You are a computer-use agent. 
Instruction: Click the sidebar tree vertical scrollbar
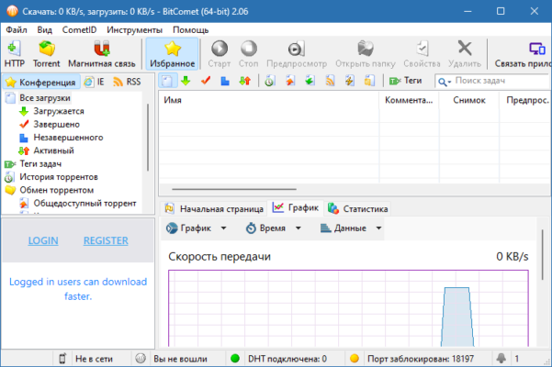[x=148, y=137]
